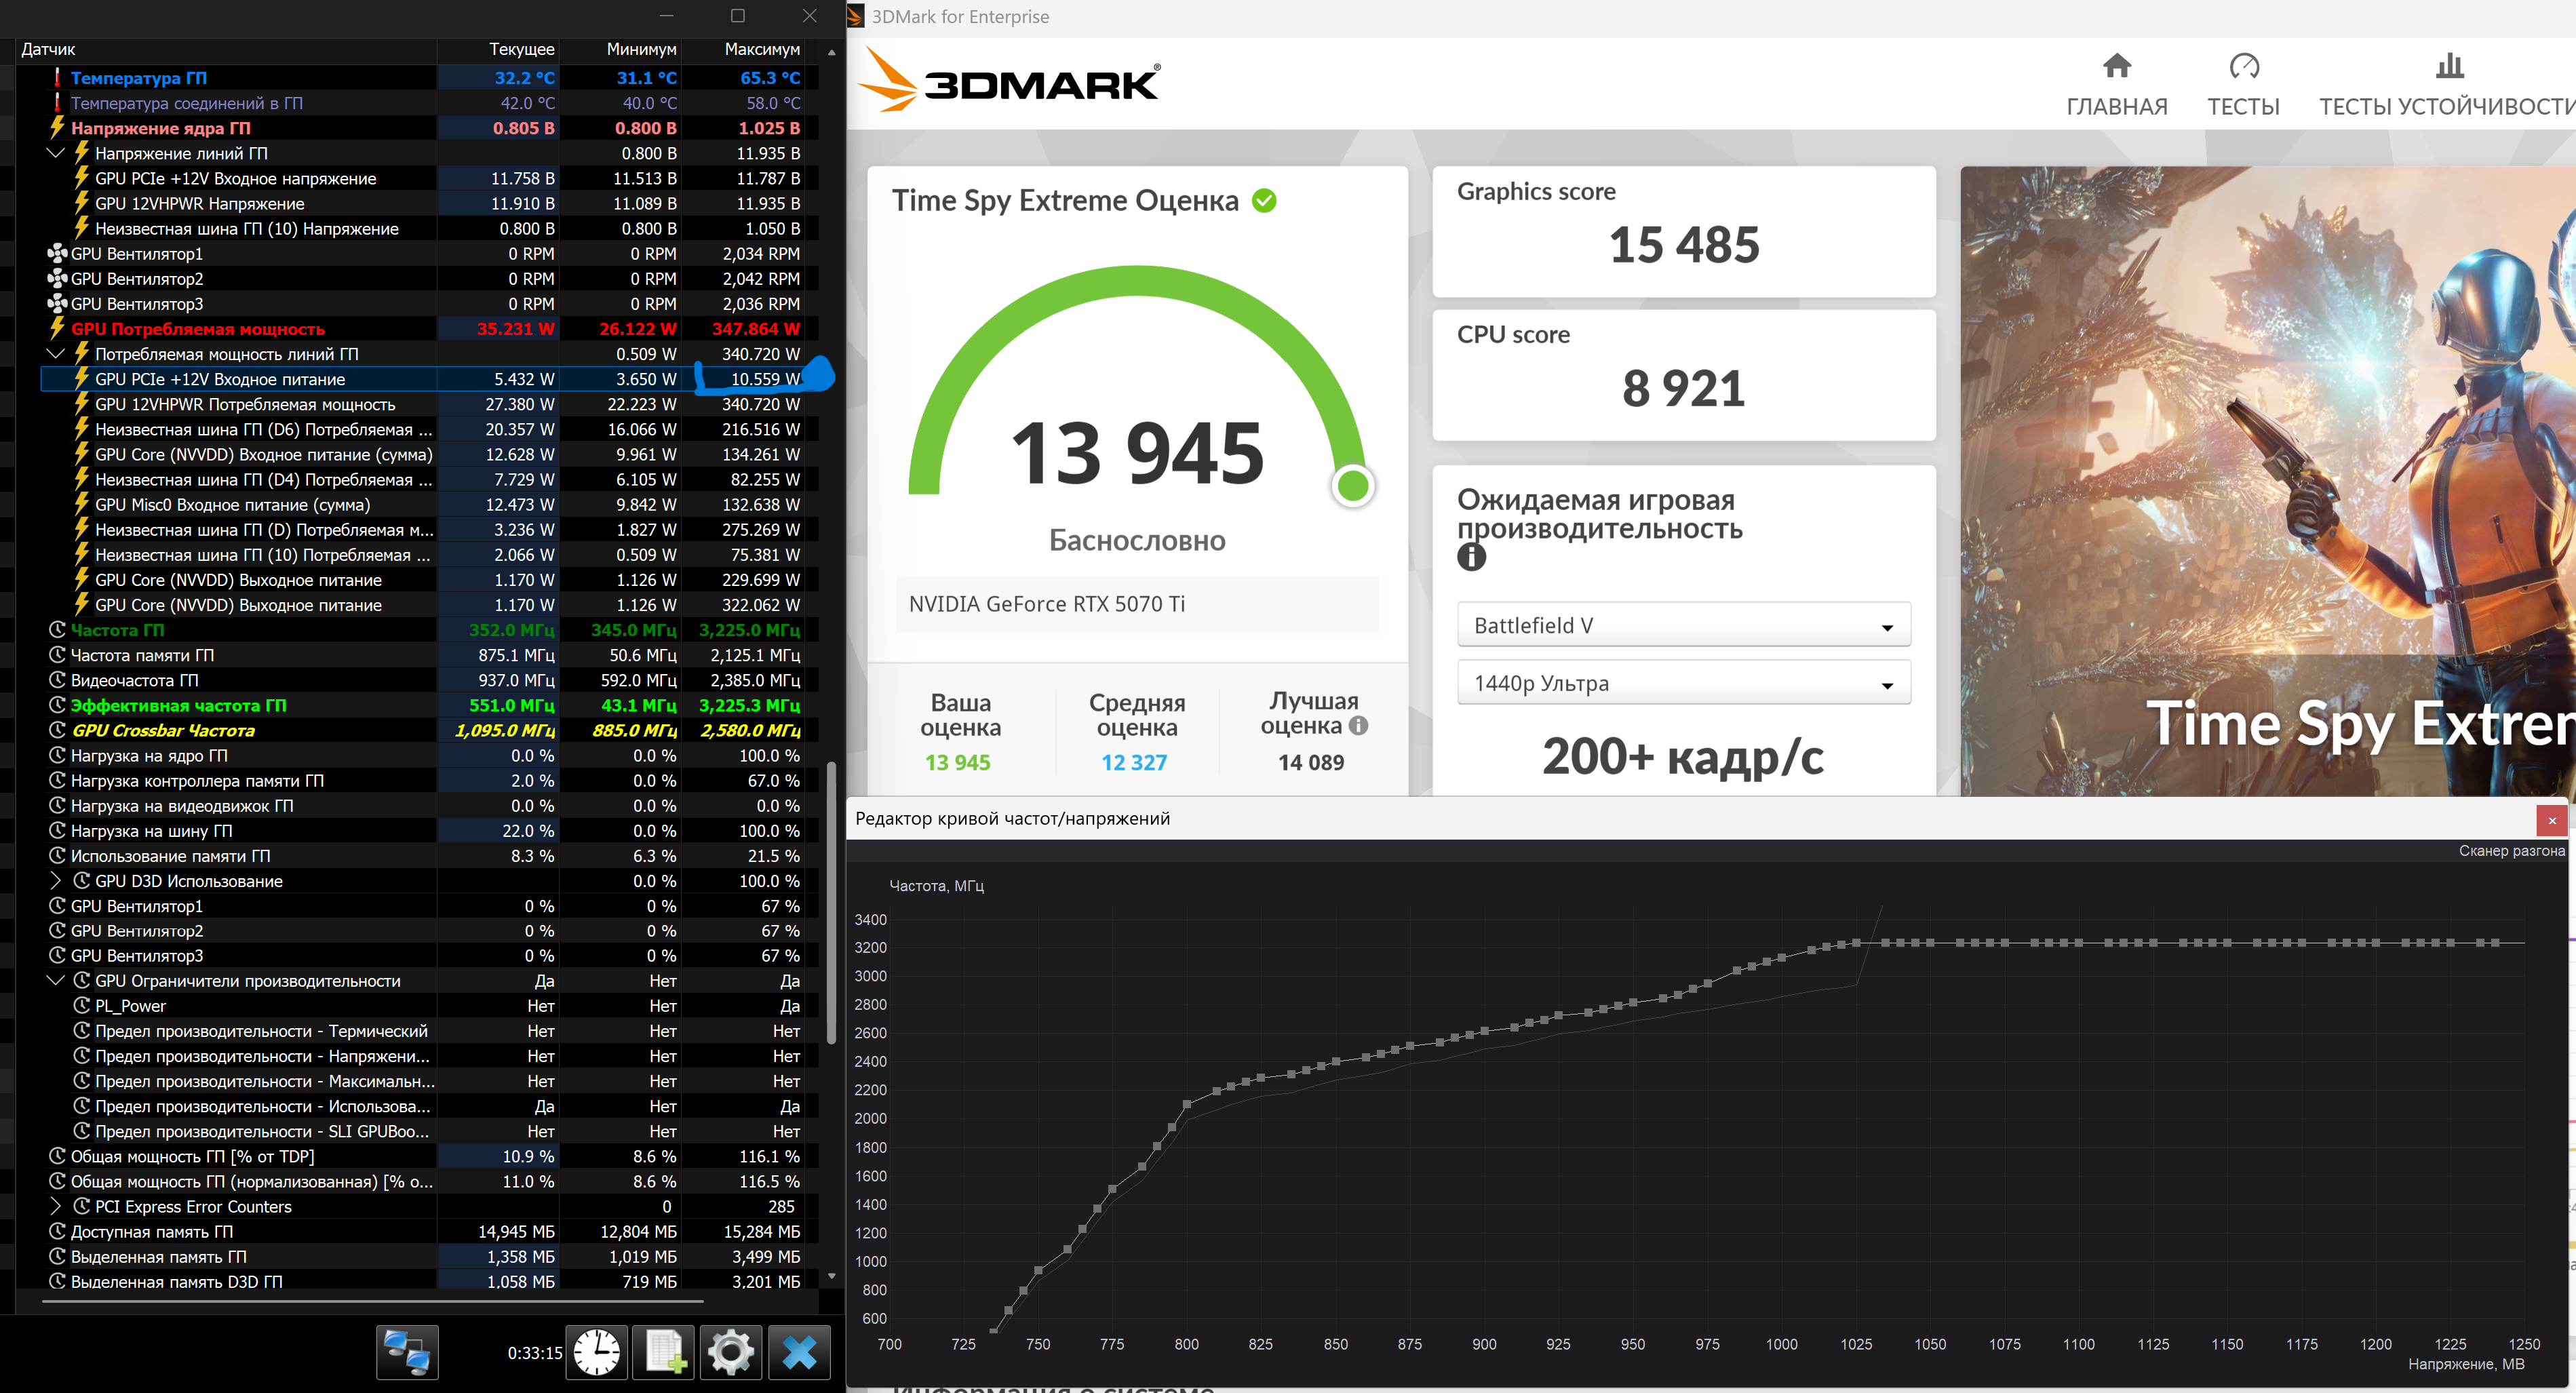The width and height of the screenshot is (2576, 1393).
Task: Click the clock reset timer icon
Action: (597, 1353)
